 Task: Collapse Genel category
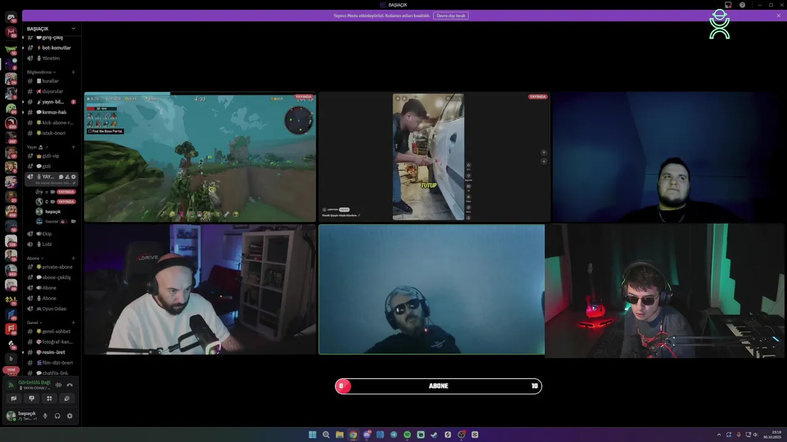pos(35,322)
